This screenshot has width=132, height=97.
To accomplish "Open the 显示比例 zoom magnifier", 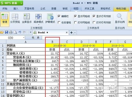I will point(120,18).
